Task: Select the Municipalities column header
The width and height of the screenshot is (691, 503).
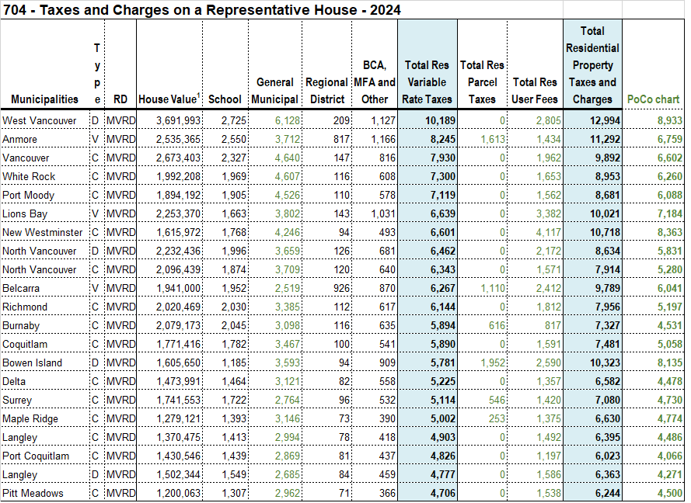Action: 45,99
